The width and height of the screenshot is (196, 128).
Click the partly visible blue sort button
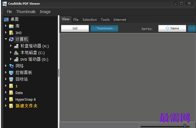click(192, 28)
